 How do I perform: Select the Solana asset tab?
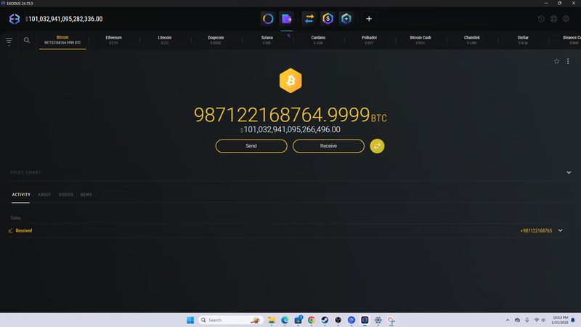click(x=267, y=40)
